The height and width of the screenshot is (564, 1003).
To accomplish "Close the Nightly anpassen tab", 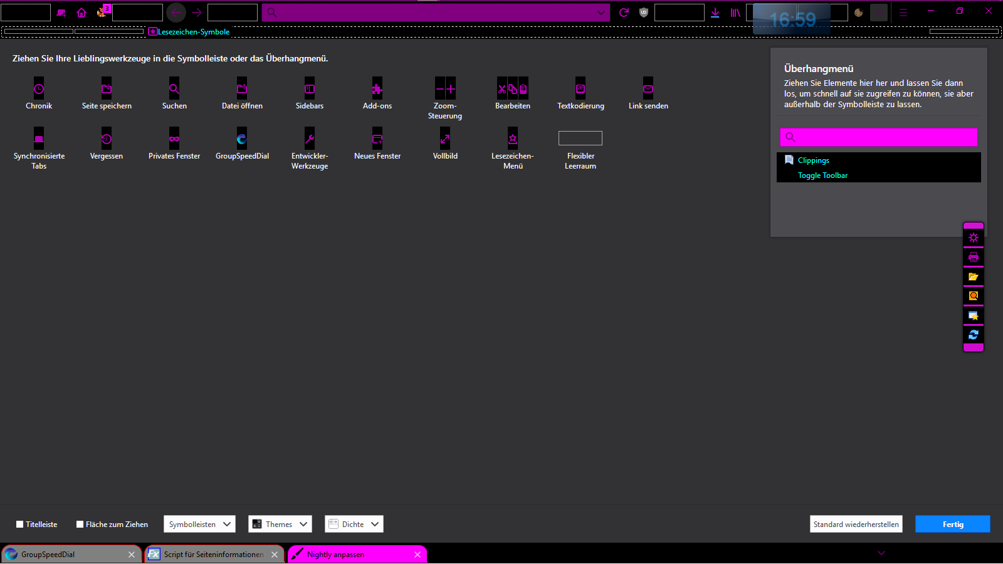I will tap(417, 555).
